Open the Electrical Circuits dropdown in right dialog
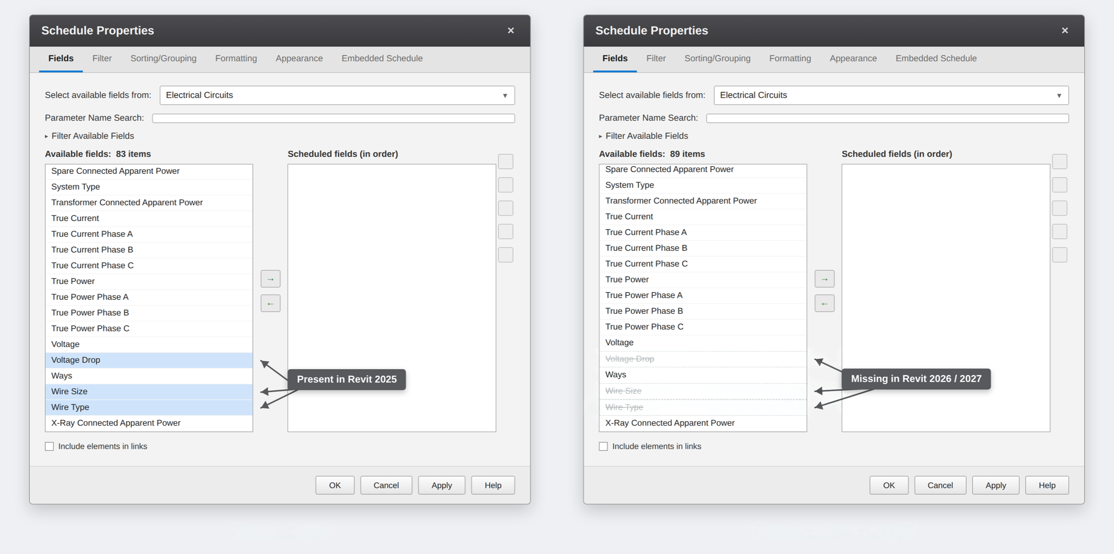The width and height of the screenshot is (1114, 554). click(x=891, y=95)
